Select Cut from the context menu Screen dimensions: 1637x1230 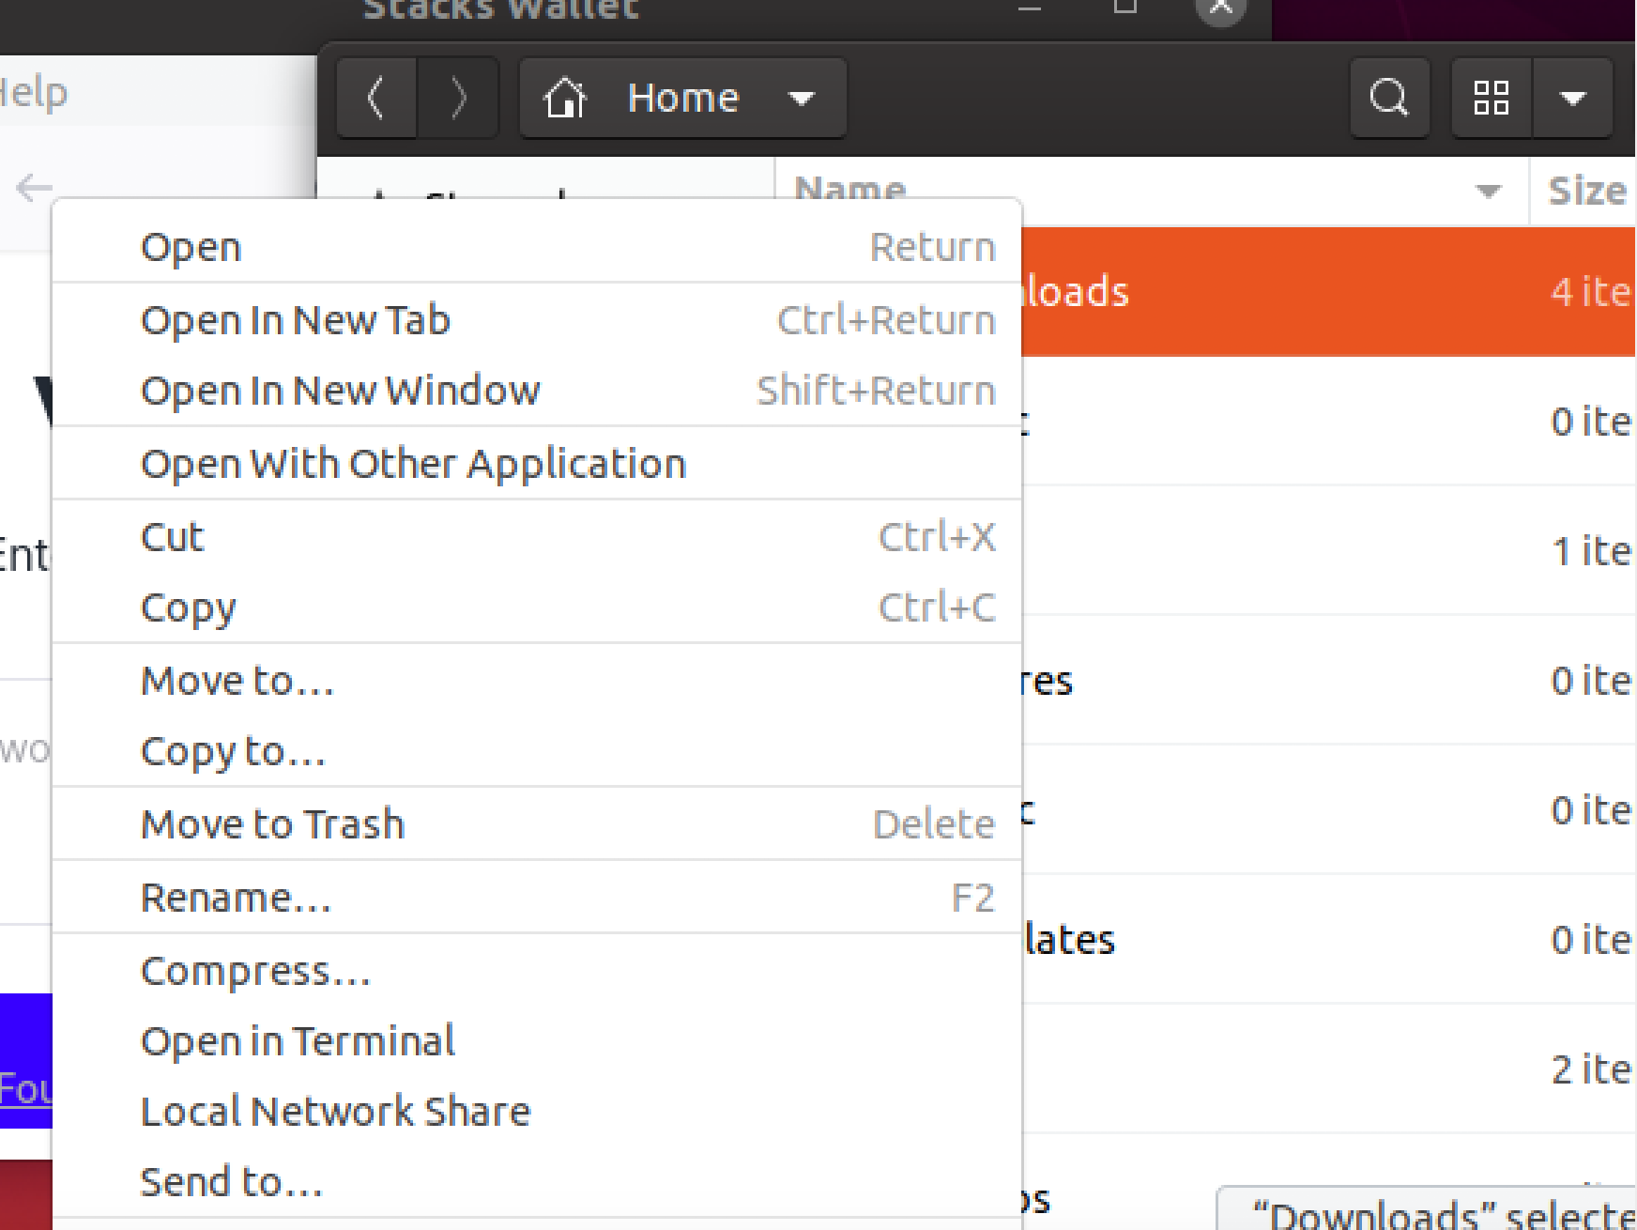click(x=172, y=536)
